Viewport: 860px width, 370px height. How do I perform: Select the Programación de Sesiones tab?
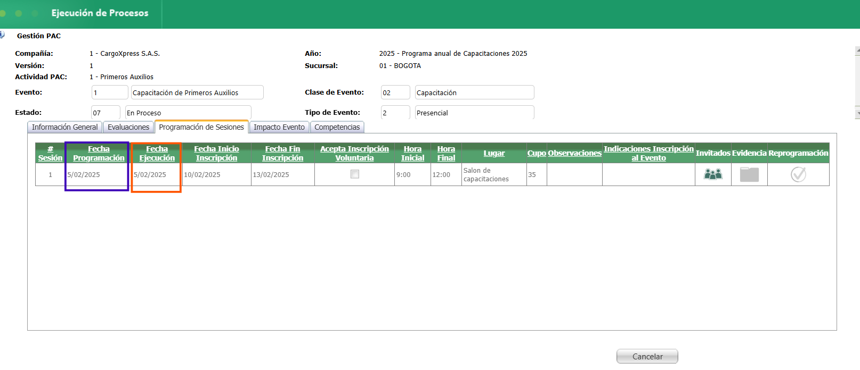[x=201, y=127]
